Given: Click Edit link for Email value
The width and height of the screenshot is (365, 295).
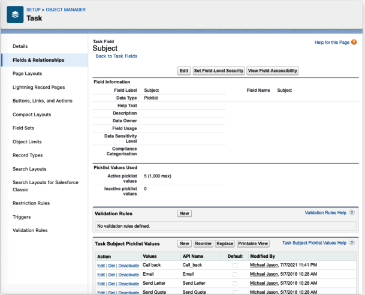Looking at the screenshot, I should (x=101, y=275).
